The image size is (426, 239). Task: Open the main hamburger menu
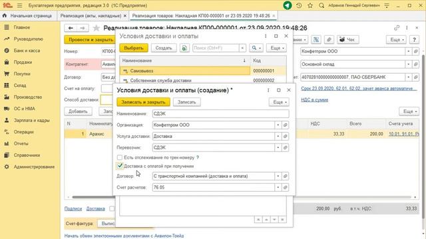(19, 5)
